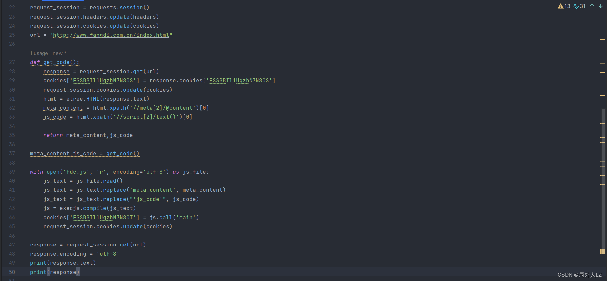Click 'js_file.read()' on line 40
Viewport: 607px width, 281px height.
(x=99, y=181)
